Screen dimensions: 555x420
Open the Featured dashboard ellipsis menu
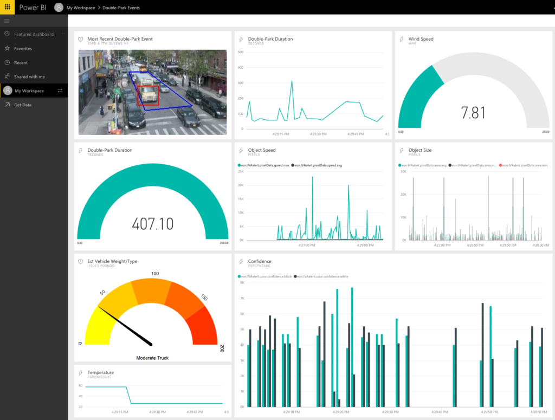62,34
